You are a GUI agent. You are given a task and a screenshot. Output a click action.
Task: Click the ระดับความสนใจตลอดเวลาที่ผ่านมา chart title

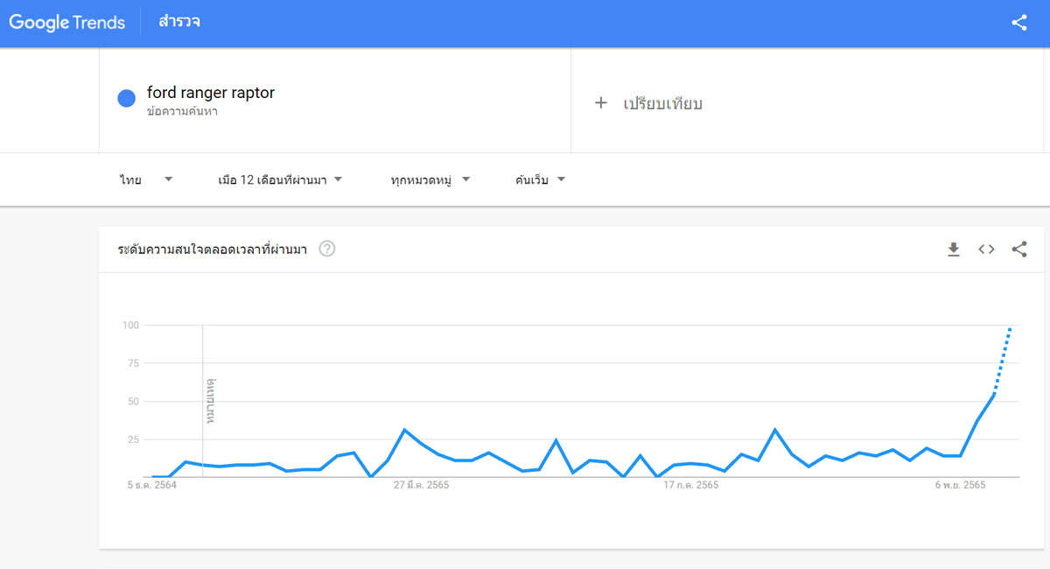point(213,249)
